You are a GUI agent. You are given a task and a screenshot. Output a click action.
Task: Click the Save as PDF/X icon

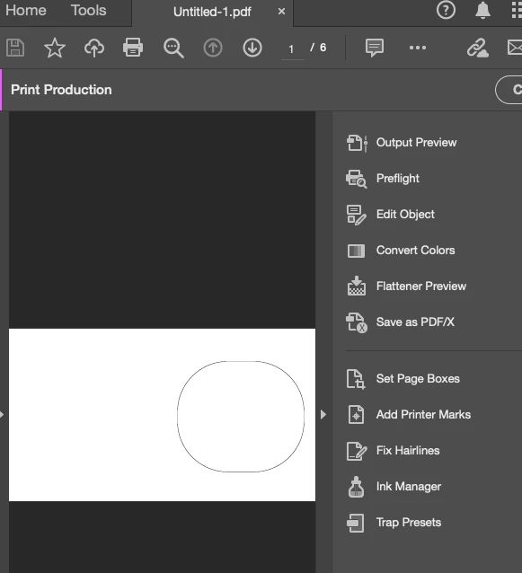(357, 322)
